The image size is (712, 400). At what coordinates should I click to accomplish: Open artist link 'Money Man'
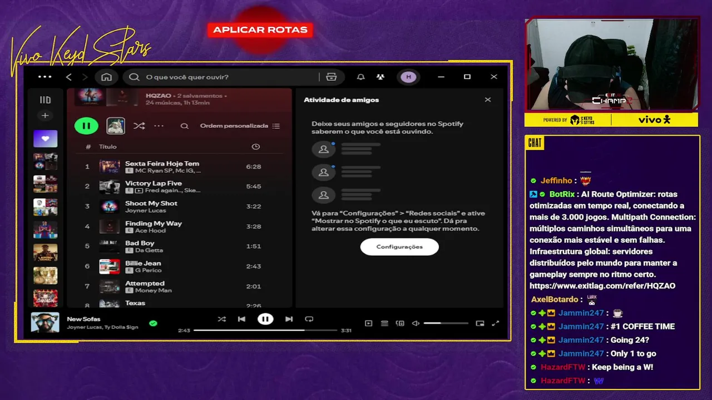[x=153, y=291]
